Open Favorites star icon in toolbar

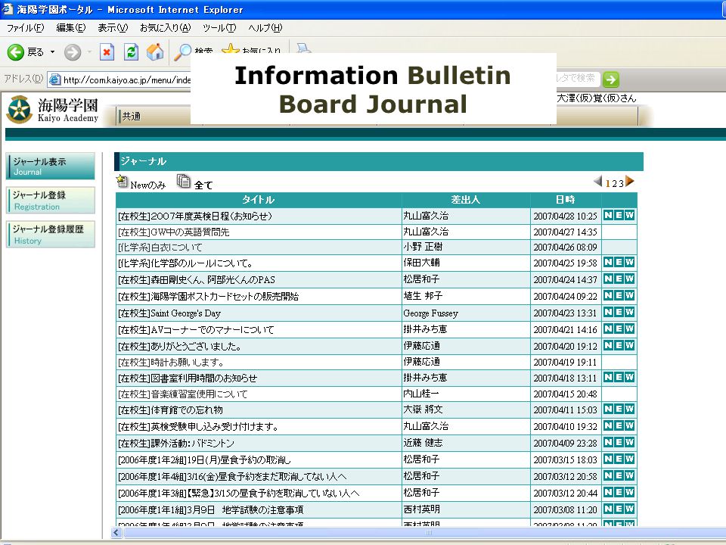pos(230,48)
